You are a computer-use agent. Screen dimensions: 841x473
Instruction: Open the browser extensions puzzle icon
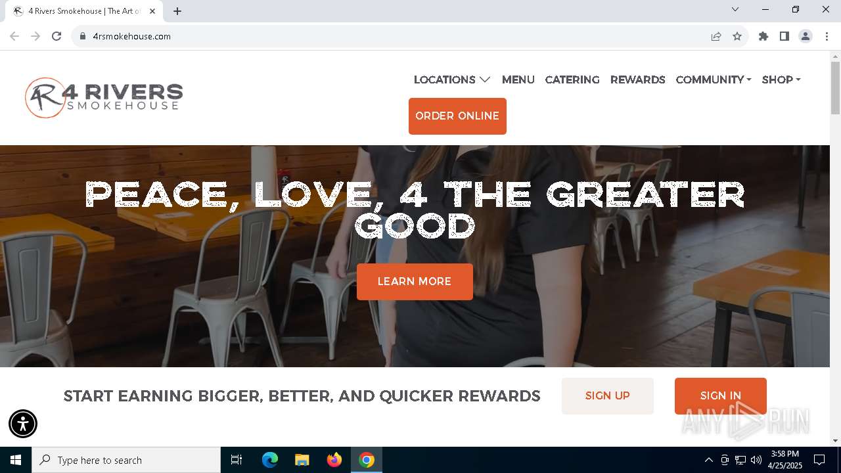tap(763, 36)
